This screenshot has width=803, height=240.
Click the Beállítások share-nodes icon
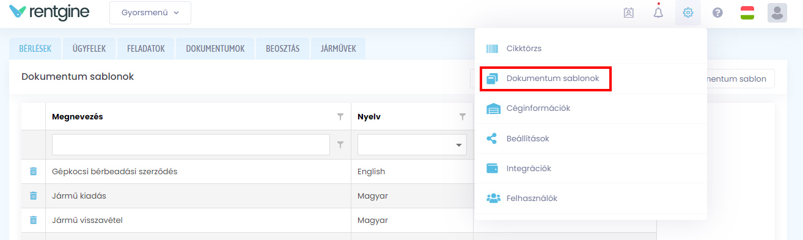click(492, 138)
